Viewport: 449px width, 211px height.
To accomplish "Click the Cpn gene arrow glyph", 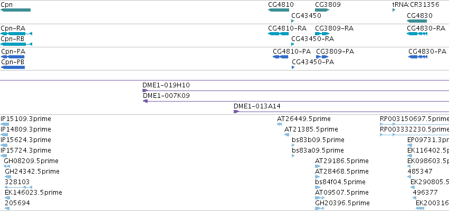I will [x=15, y=10].
